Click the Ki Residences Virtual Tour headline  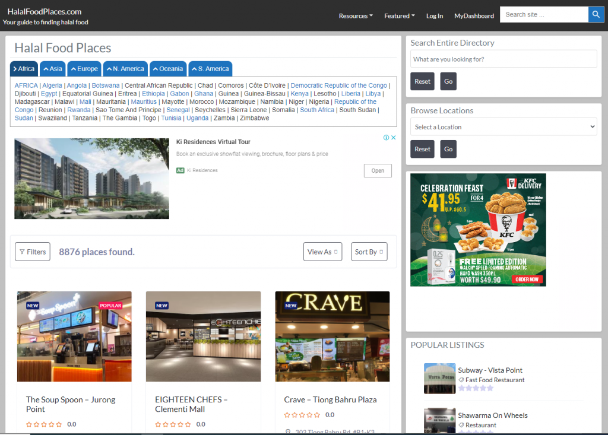click(x=213, y=142)
